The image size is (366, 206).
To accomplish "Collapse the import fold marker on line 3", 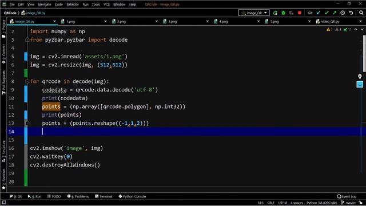I will [x=27, y=40].
